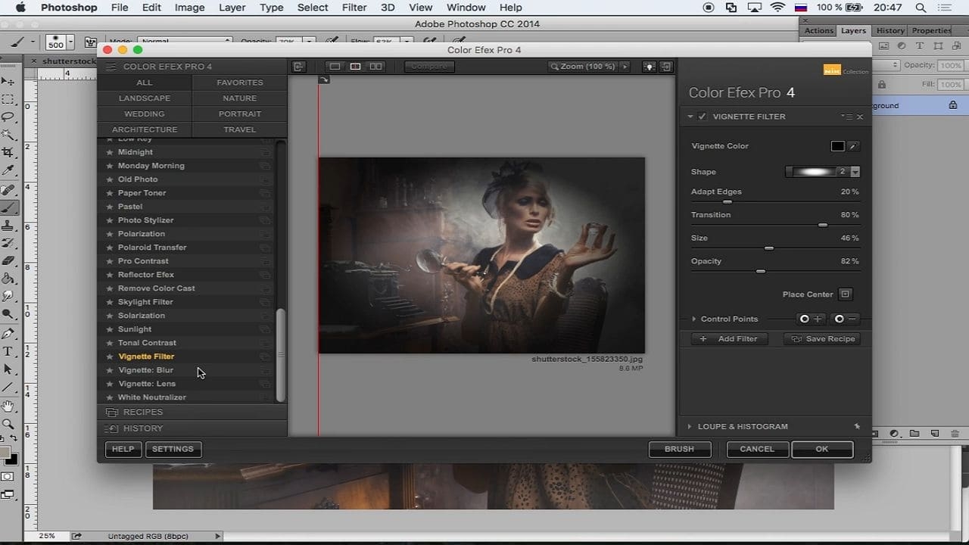969x545 pixels.
Task: Click the Brush button
Action: [x=679, y=449]
